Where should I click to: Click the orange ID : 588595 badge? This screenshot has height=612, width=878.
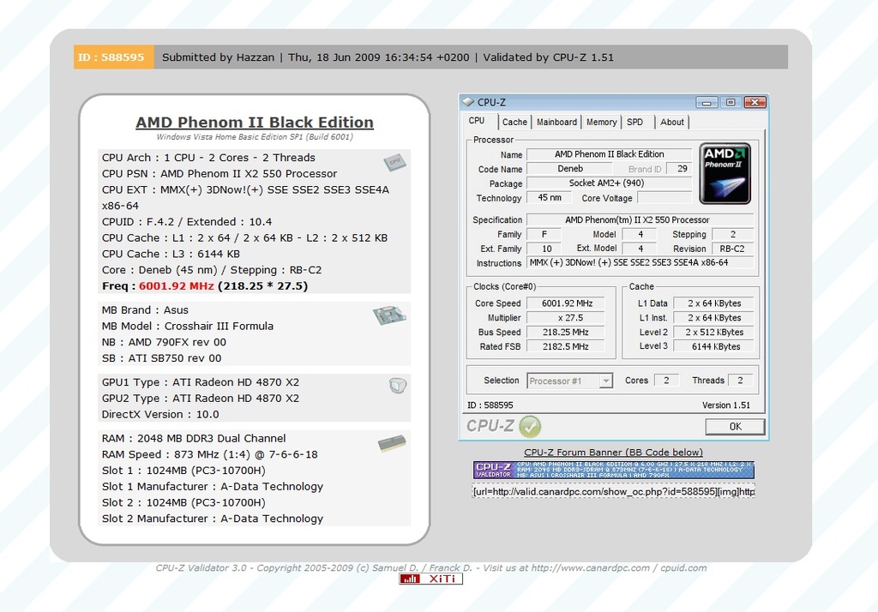114,57
